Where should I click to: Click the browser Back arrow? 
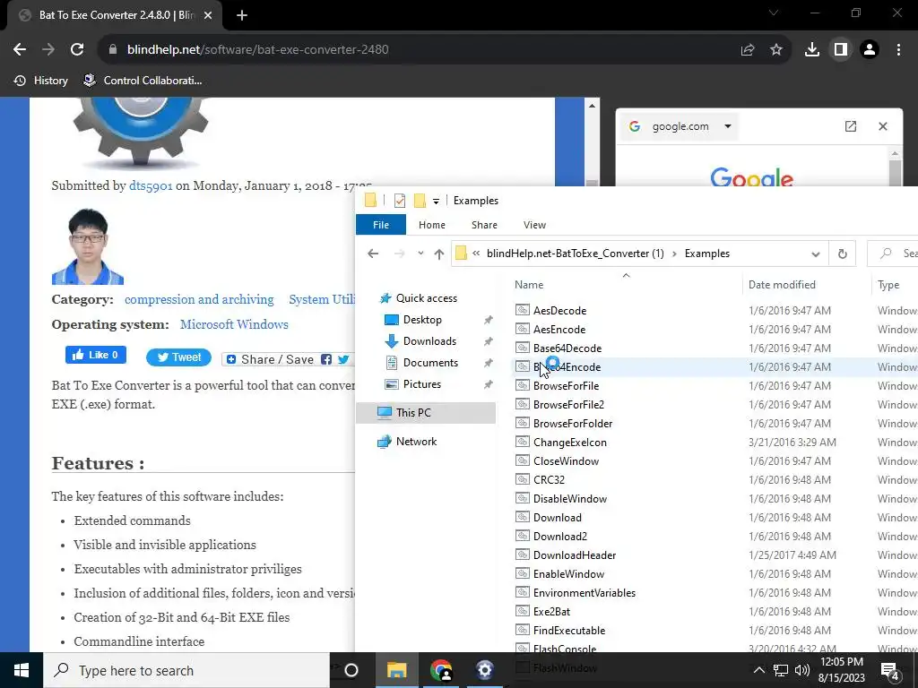click(x=20, y=50)
